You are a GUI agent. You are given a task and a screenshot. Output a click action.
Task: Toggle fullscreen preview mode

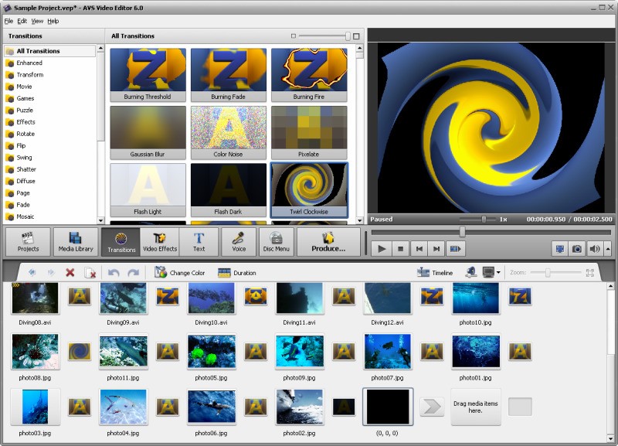click(559, 250)
